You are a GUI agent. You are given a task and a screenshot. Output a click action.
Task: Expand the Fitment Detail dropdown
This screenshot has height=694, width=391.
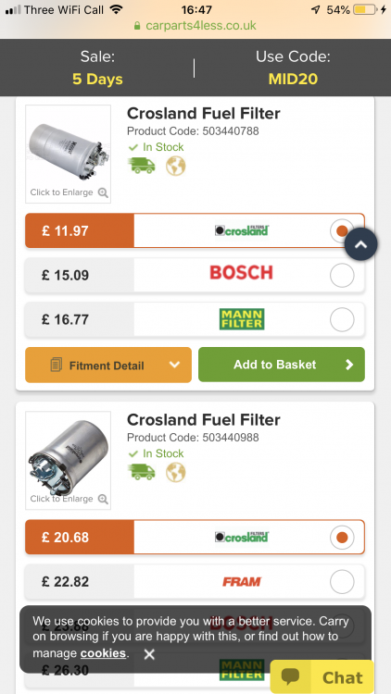pyautogui.click(x=108, y=365)
